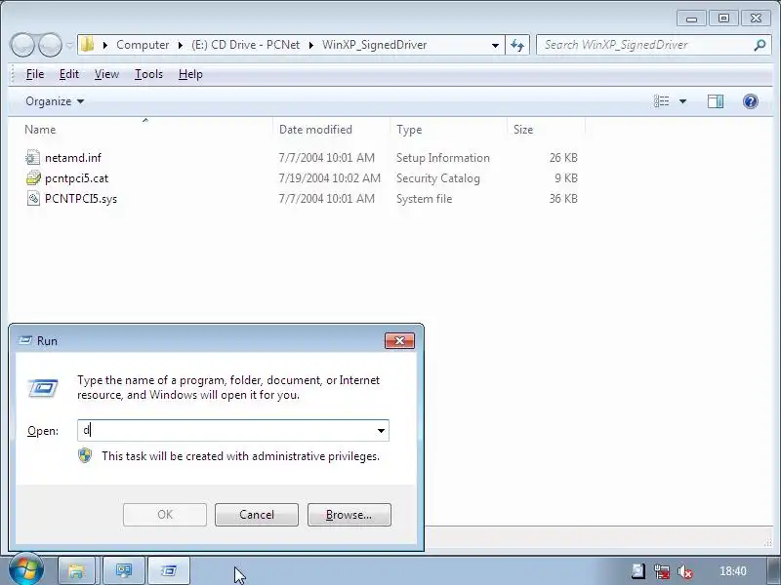Screen dimensions: 781x585
Task: Click the PCNTPCI5.sys file icon
Action: point(33,199)
